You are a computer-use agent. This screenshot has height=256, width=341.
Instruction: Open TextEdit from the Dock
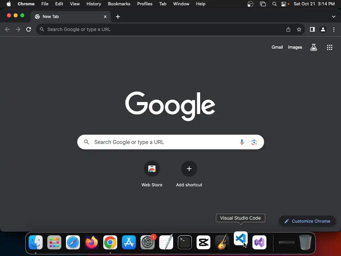(x=166, y=242)
